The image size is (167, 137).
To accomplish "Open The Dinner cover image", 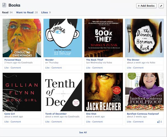I will coord(144,38).
